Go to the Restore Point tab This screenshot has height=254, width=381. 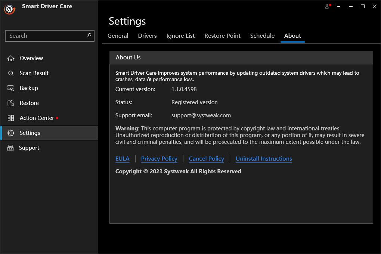(x=222, y=36)
